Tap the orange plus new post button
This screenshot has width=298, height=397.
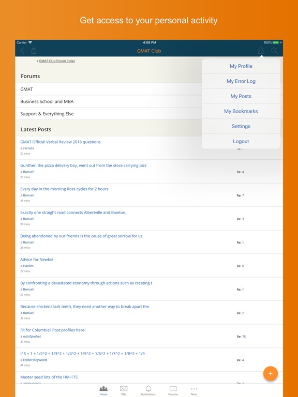[271, 373]
